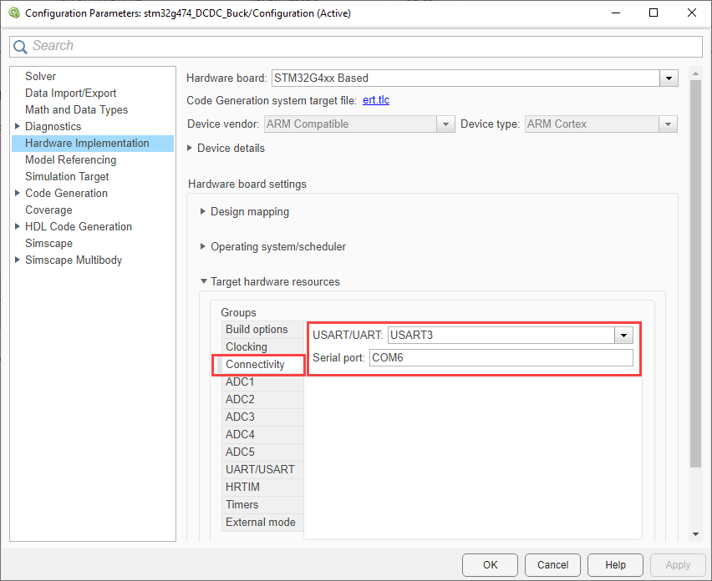Select the External mode group

(260, 523)
